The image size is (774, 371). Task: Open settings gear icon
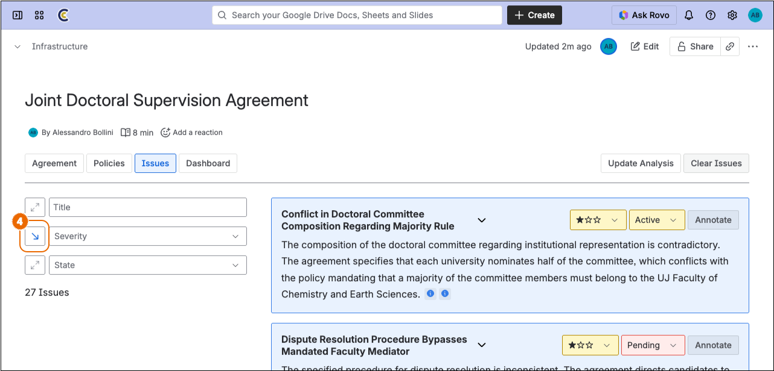(732, 15)
